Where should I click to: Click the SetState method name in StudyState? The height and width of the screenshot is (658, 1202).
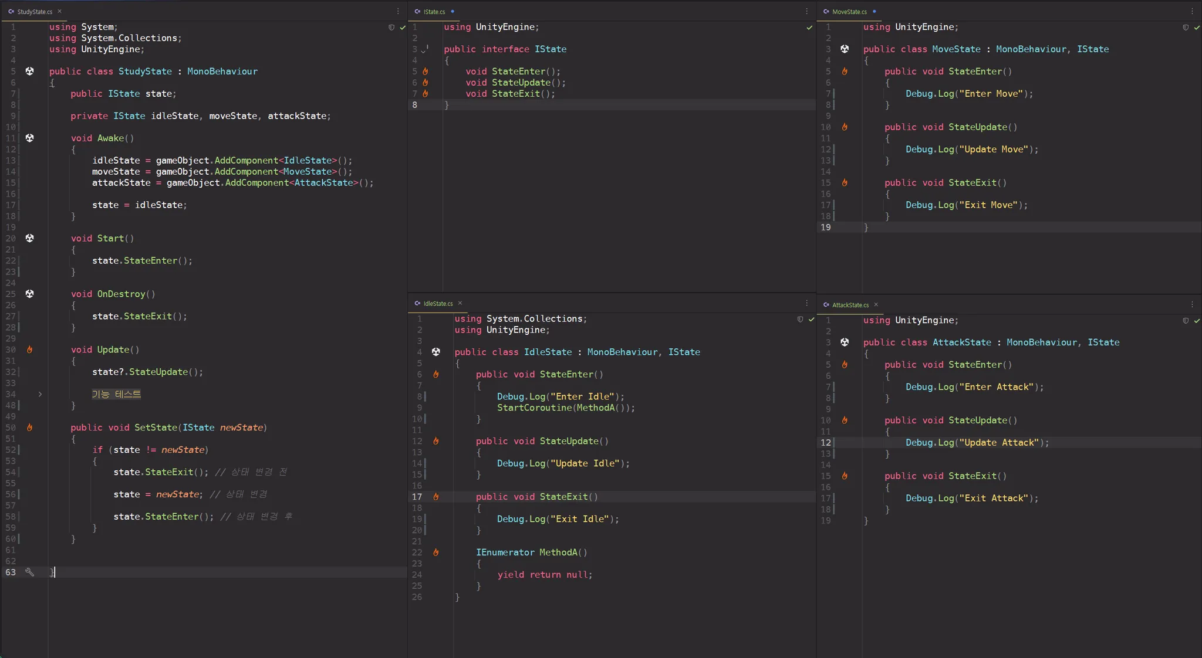pyautogui.click(x=156, y=428)
